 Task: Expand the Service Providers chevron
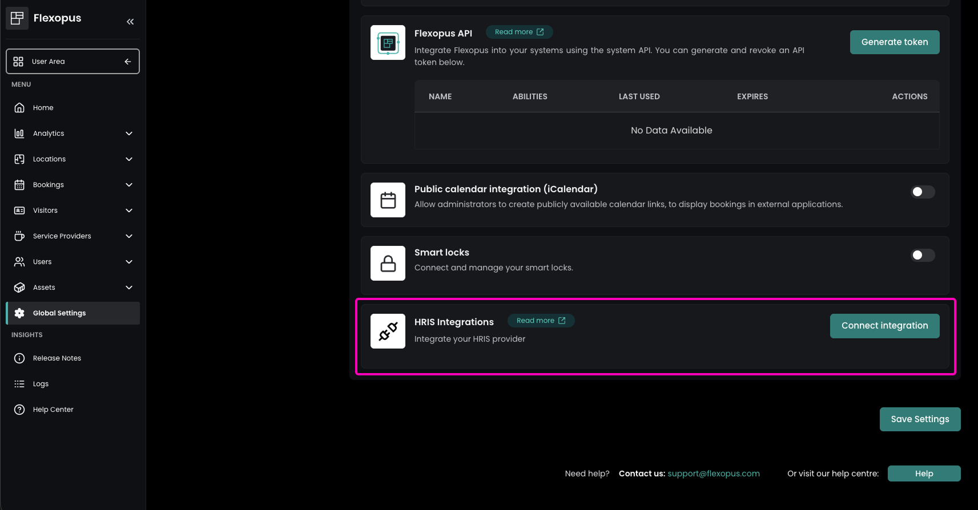129,236
